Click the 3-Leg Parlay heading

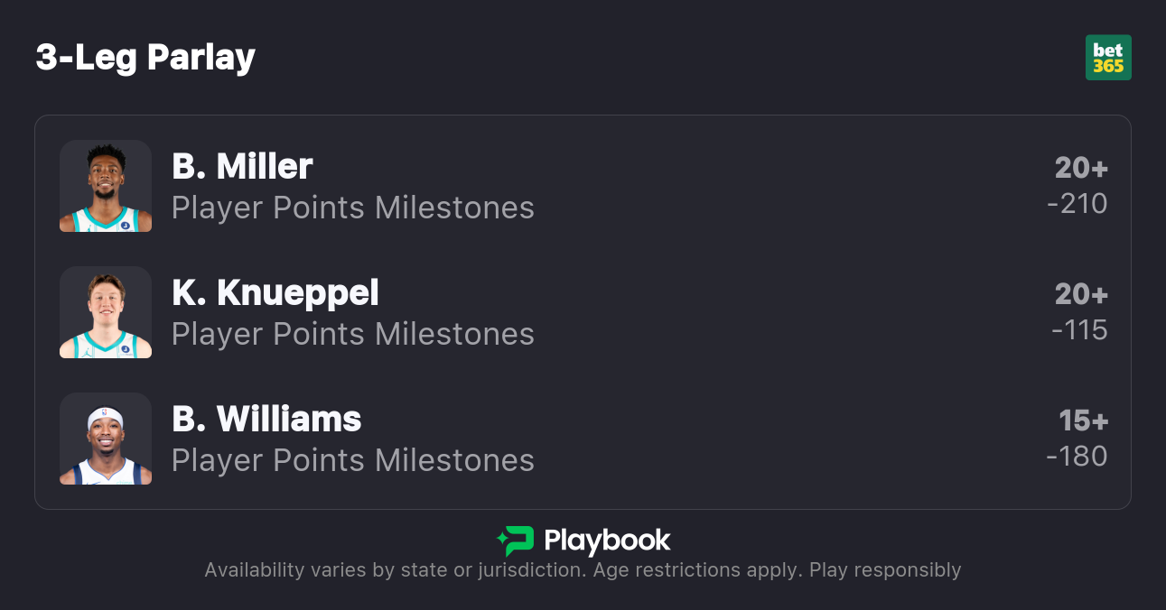145,58
